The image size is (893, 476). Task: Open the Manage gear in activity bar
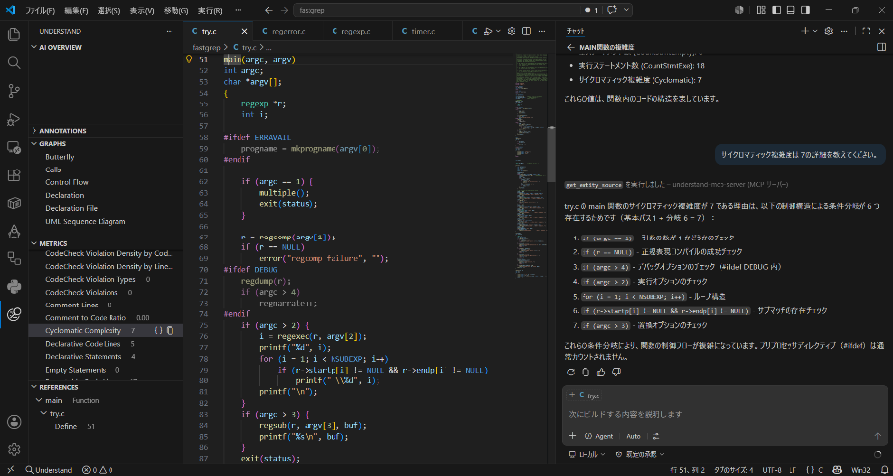pyautogui.click(x=14, y=449)
